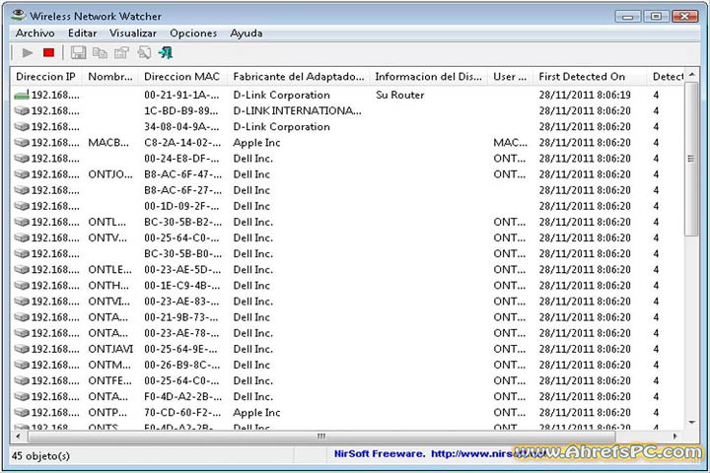Sort by User ... column header
The image size is (710, 473).
click(511, 77)
